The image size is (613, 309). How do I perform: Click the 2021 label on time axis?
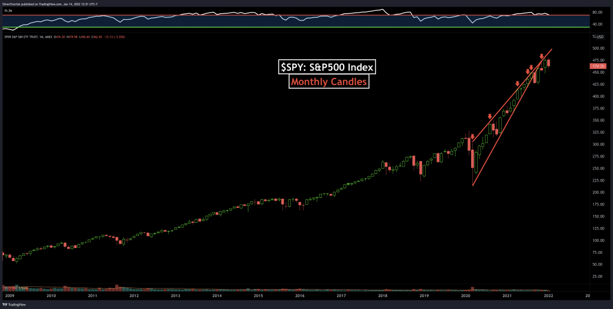pos(507,296)
